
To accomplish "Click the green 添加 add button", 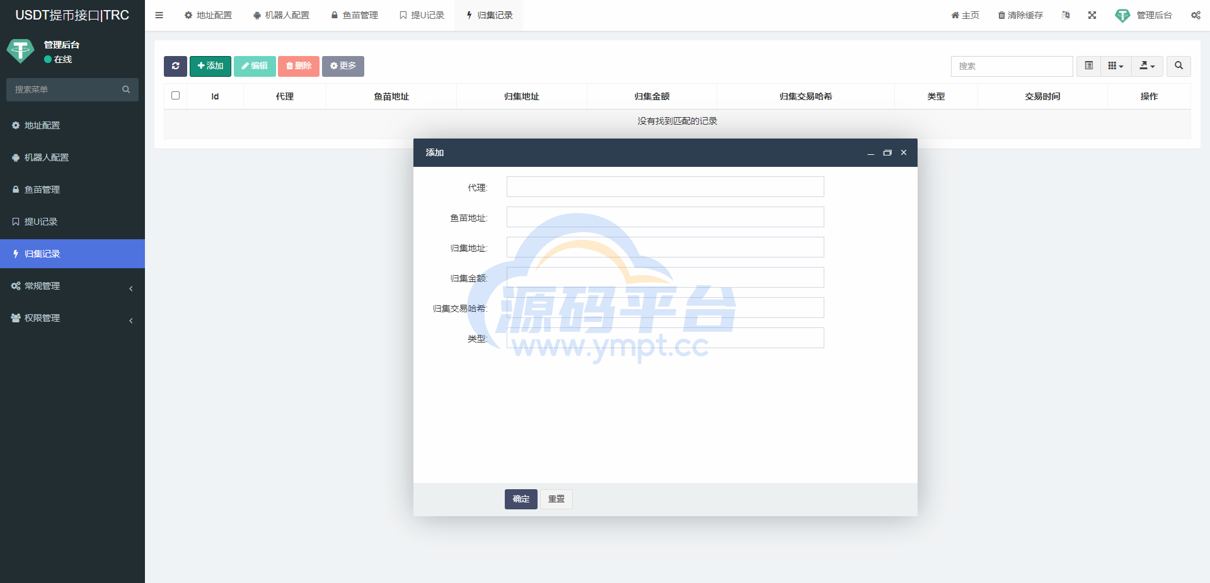I will coord(210,66).
